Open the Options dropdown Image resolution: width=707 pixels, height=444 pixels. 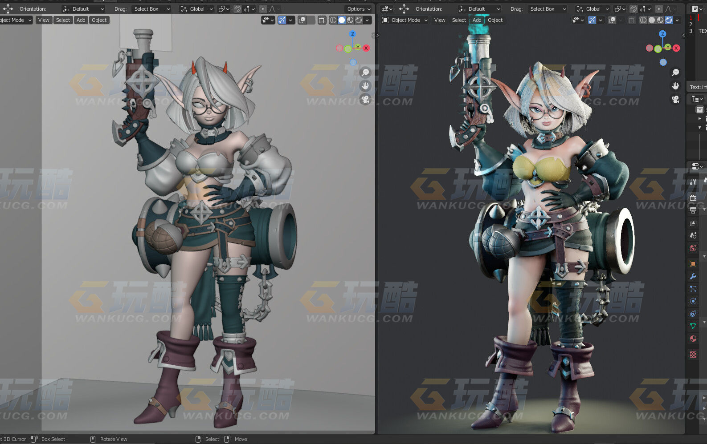(x=358, y=9)
